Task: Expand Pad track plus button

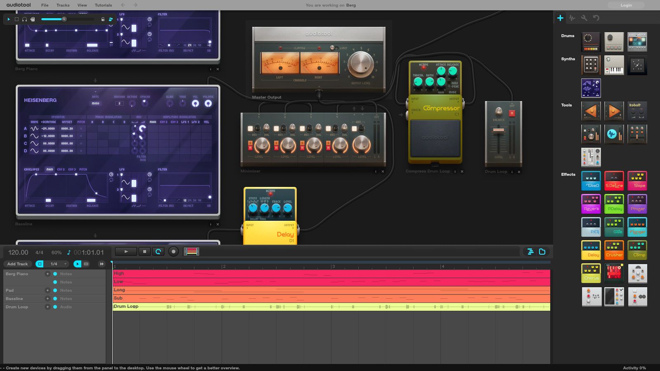Action: [47, 290]
